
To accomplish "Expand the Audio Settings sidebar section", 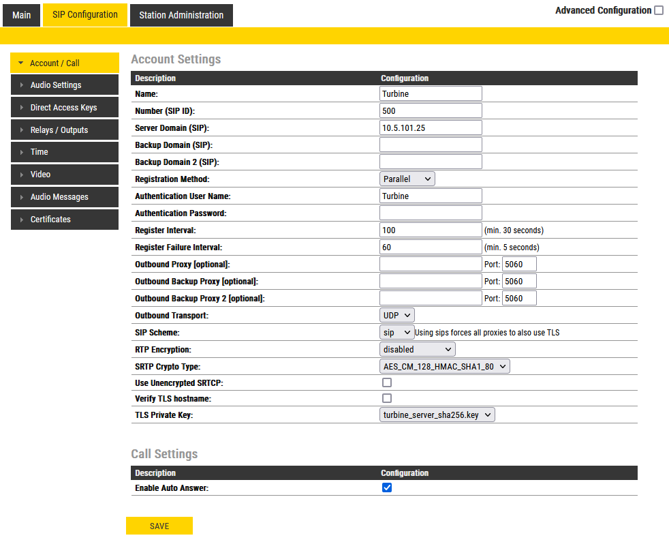I will pyautogui.click(x=64, y=85).
